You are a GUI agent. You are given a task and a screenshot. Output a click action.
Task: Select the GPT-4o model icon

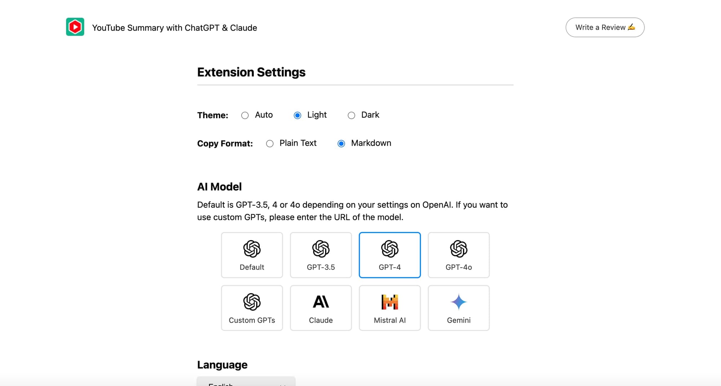(459, 248)
